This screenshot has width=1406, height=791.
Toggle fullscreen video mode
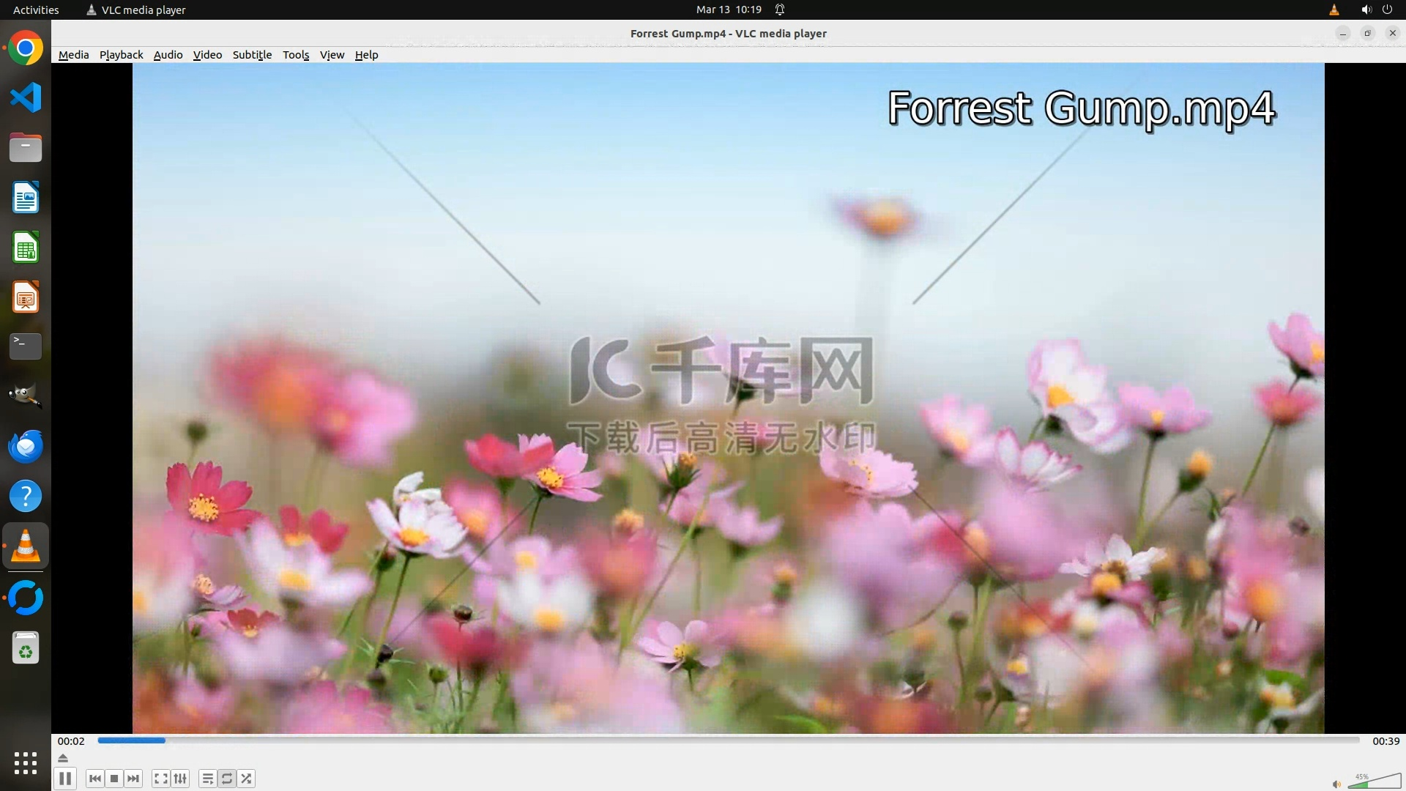161,779
